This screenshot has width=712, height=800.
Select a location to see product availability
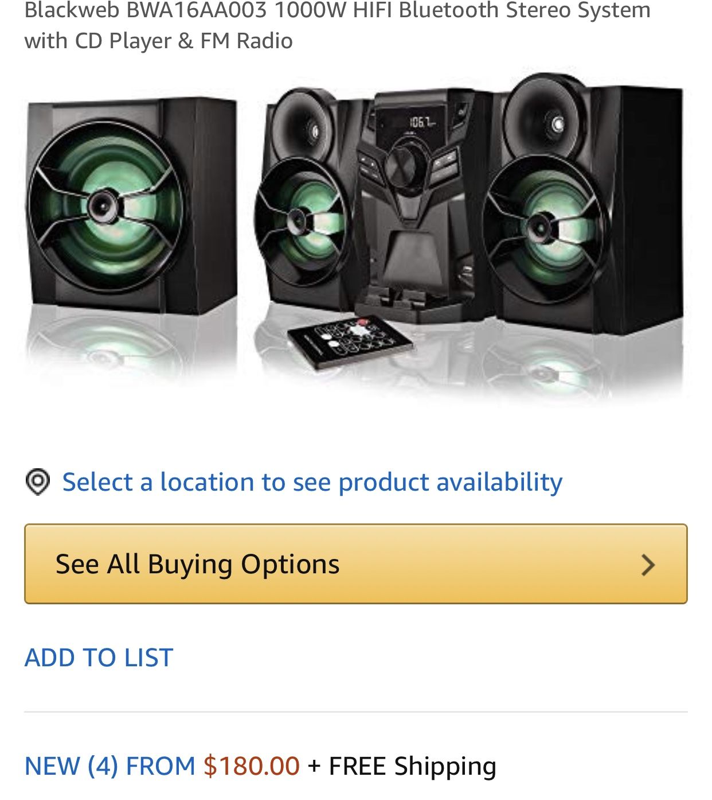312,482
